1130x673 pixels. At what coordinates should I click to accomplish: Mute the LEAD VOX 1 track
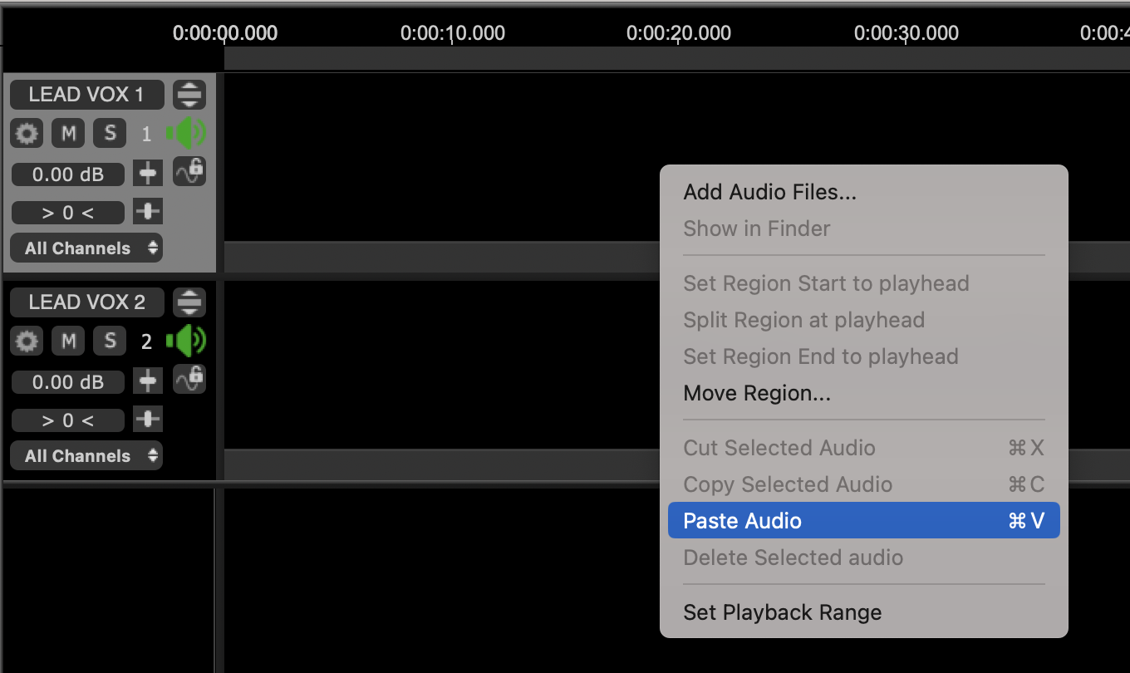coord(68,133)
